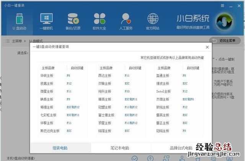Select 技嘉主板 row
Image resolution: width=245 pixels, height=161 pixels.
coord(47,83)
